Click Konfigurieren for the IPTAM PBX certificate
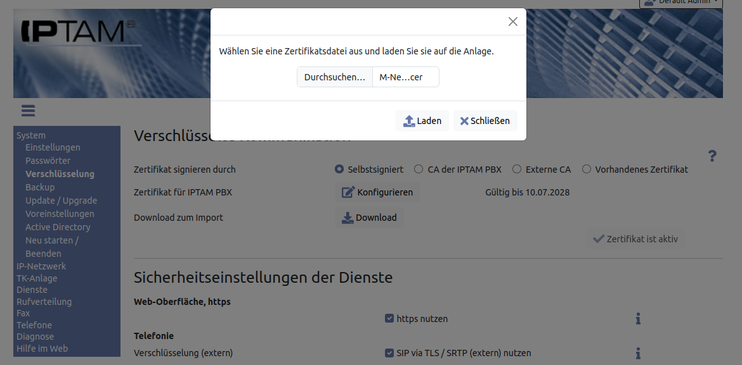Screen dimensions: 742x365 tap(377, 192)
